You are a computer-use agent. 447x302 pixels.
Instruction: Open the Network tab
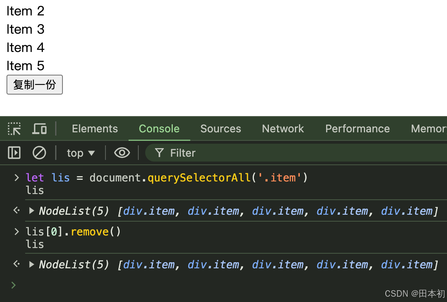coord(283,129)
